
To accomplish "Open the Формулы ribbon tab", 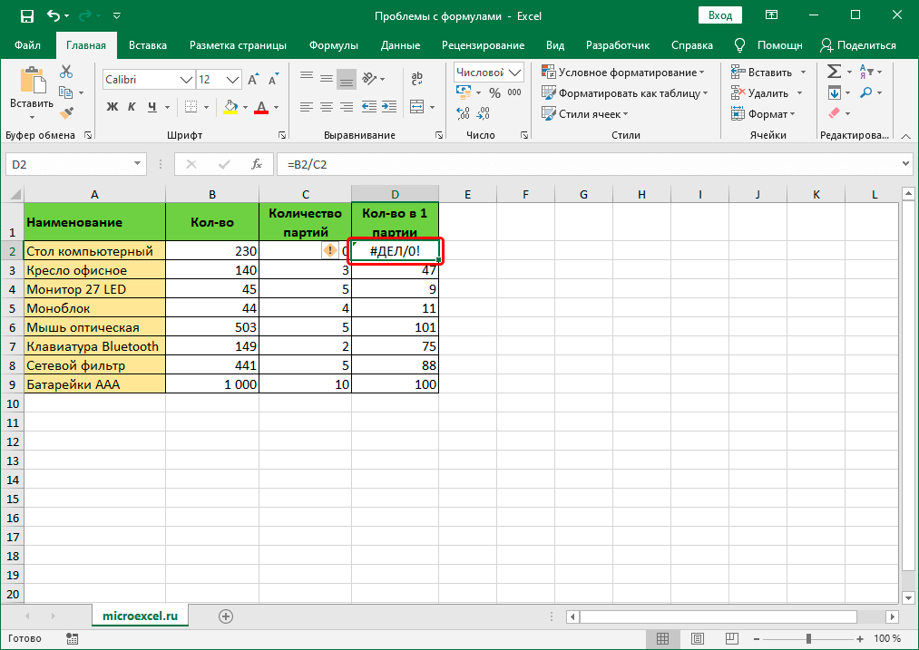I will coord(333,45).
